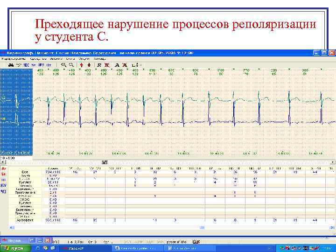Click the binoculars search toolbar icon
The height and width of the screenshot is (252, 336).
tap(11, 65)
